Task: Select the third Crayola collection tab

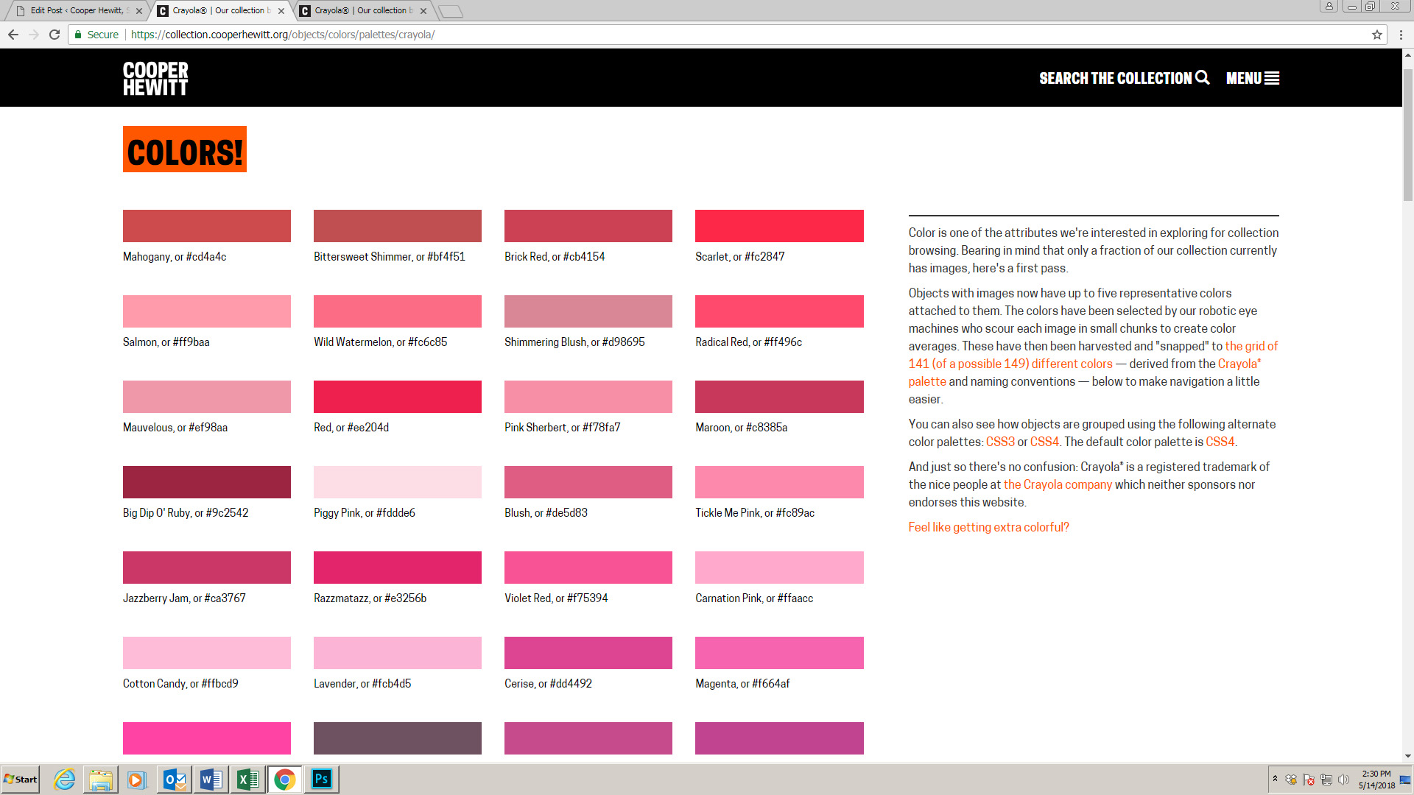Action: (363, 10)
